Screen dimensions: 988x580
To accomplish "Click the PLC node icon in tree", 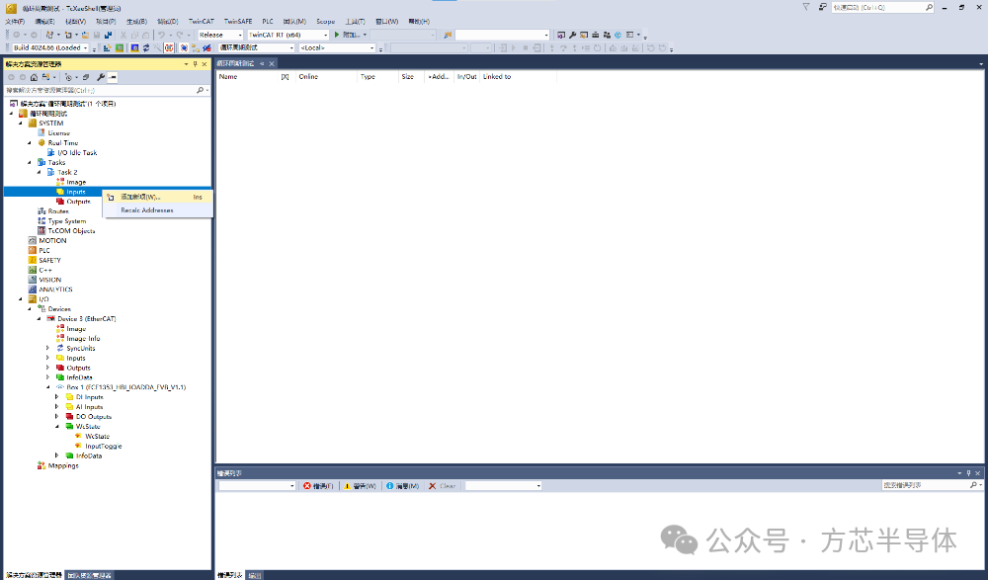I will tap(33, 250).
